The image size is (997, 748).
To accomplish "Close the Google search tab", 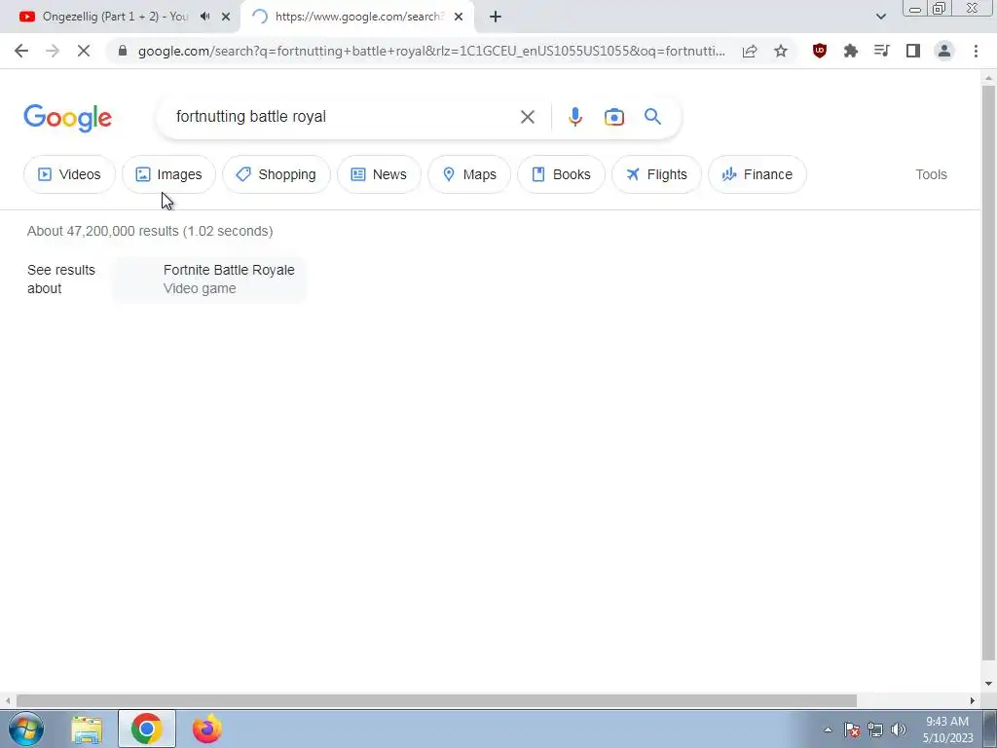I will pyautogui.click(x=459, y=17).
